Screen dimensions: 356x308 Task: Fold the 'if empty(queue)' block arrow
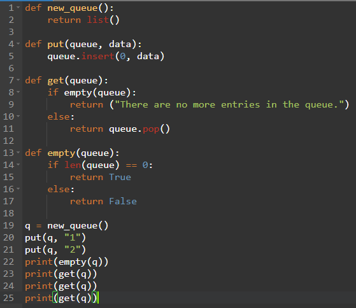pyautogui.click(x=18, y=92)
